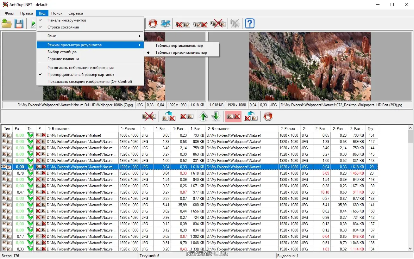Mark as mistake, red hand under previews
Screen dimensions: 414x259
click(268, 116)
